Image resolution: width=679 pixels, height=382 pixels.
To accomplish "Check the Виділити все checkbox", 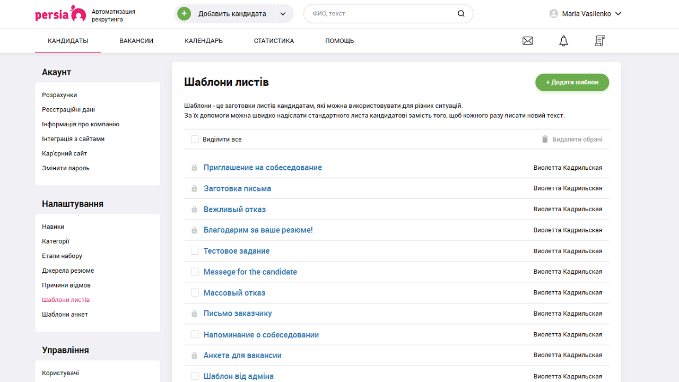I will click(195, 140).
